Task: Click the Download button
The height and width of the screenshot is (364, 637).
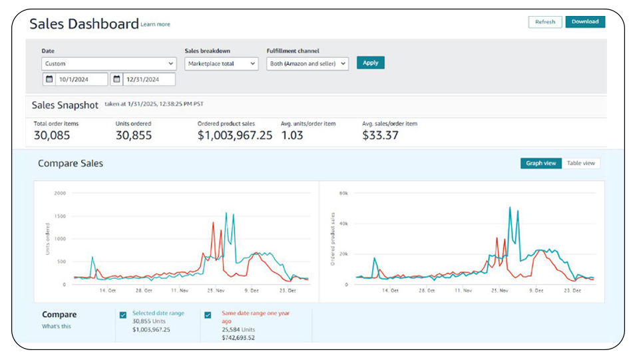Action: click(x=585, y=22)
